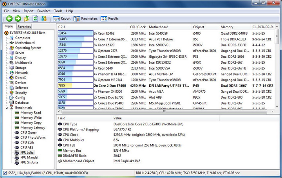
Task: Click the results list vertical scrollbar thumb
Action: (x=277, y=36)
